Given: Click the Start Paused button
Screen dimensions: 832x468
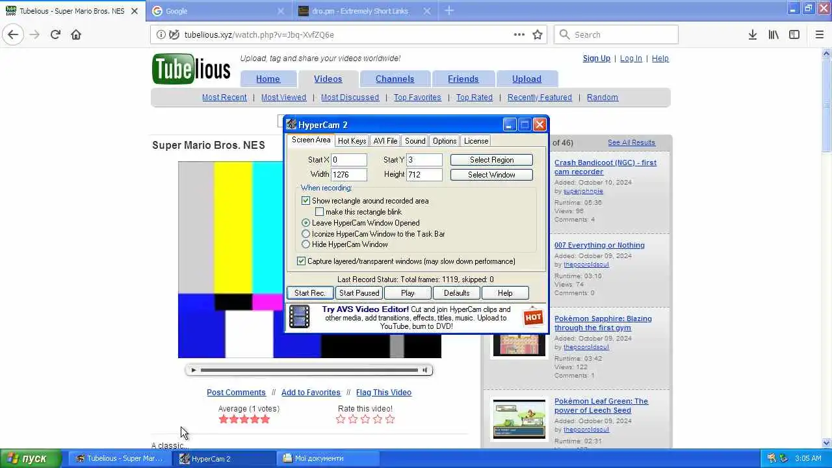Looking at the screenshot, I should [x=359, y=293].
